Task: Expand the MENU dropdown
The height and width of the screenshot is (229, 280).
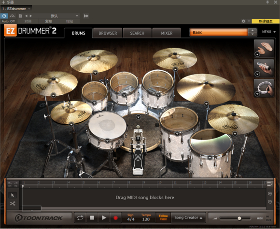Action: 269,32
